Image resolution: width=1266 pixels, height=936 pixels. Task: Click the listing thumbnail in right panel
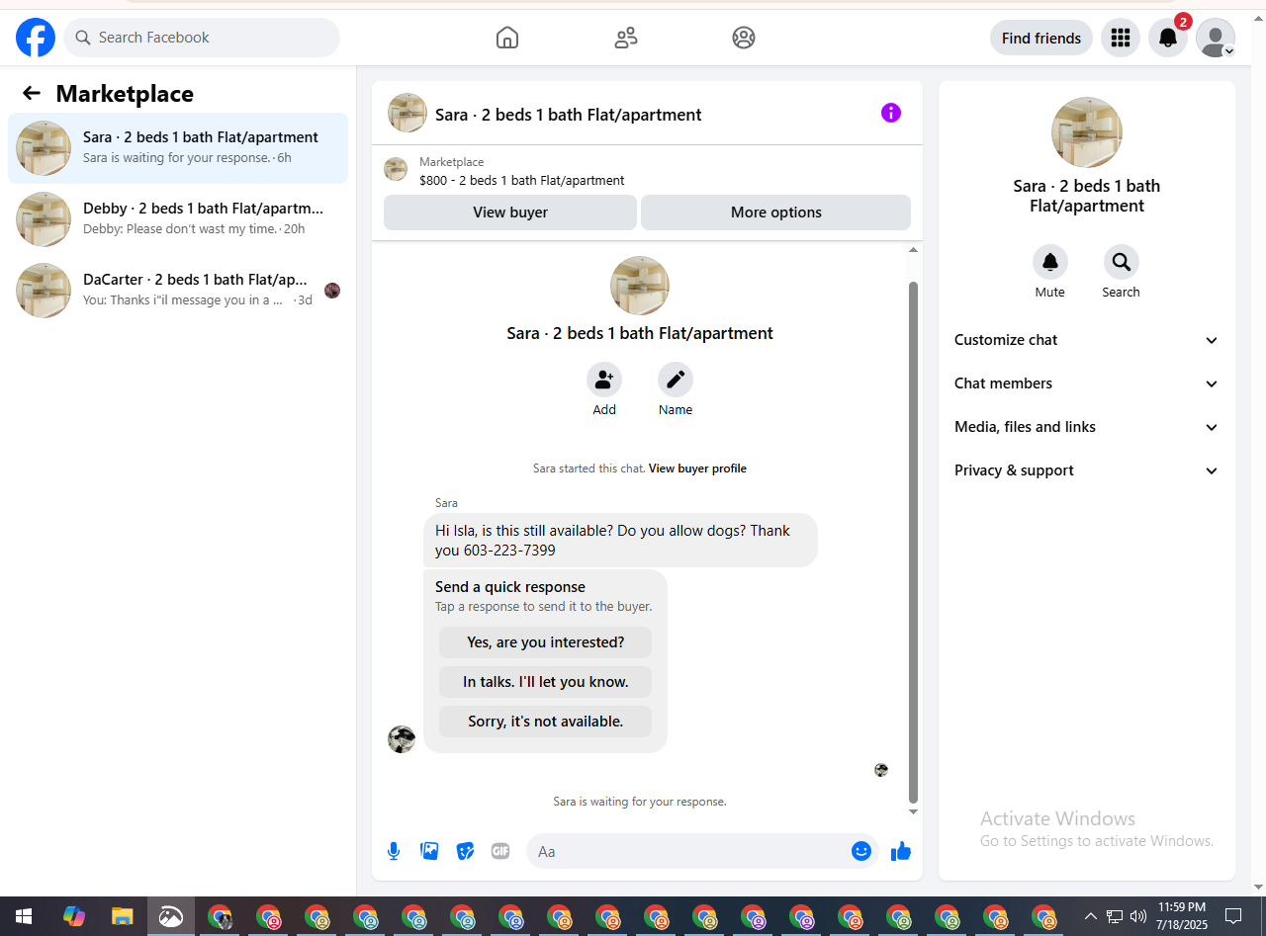click(1087, 132)
